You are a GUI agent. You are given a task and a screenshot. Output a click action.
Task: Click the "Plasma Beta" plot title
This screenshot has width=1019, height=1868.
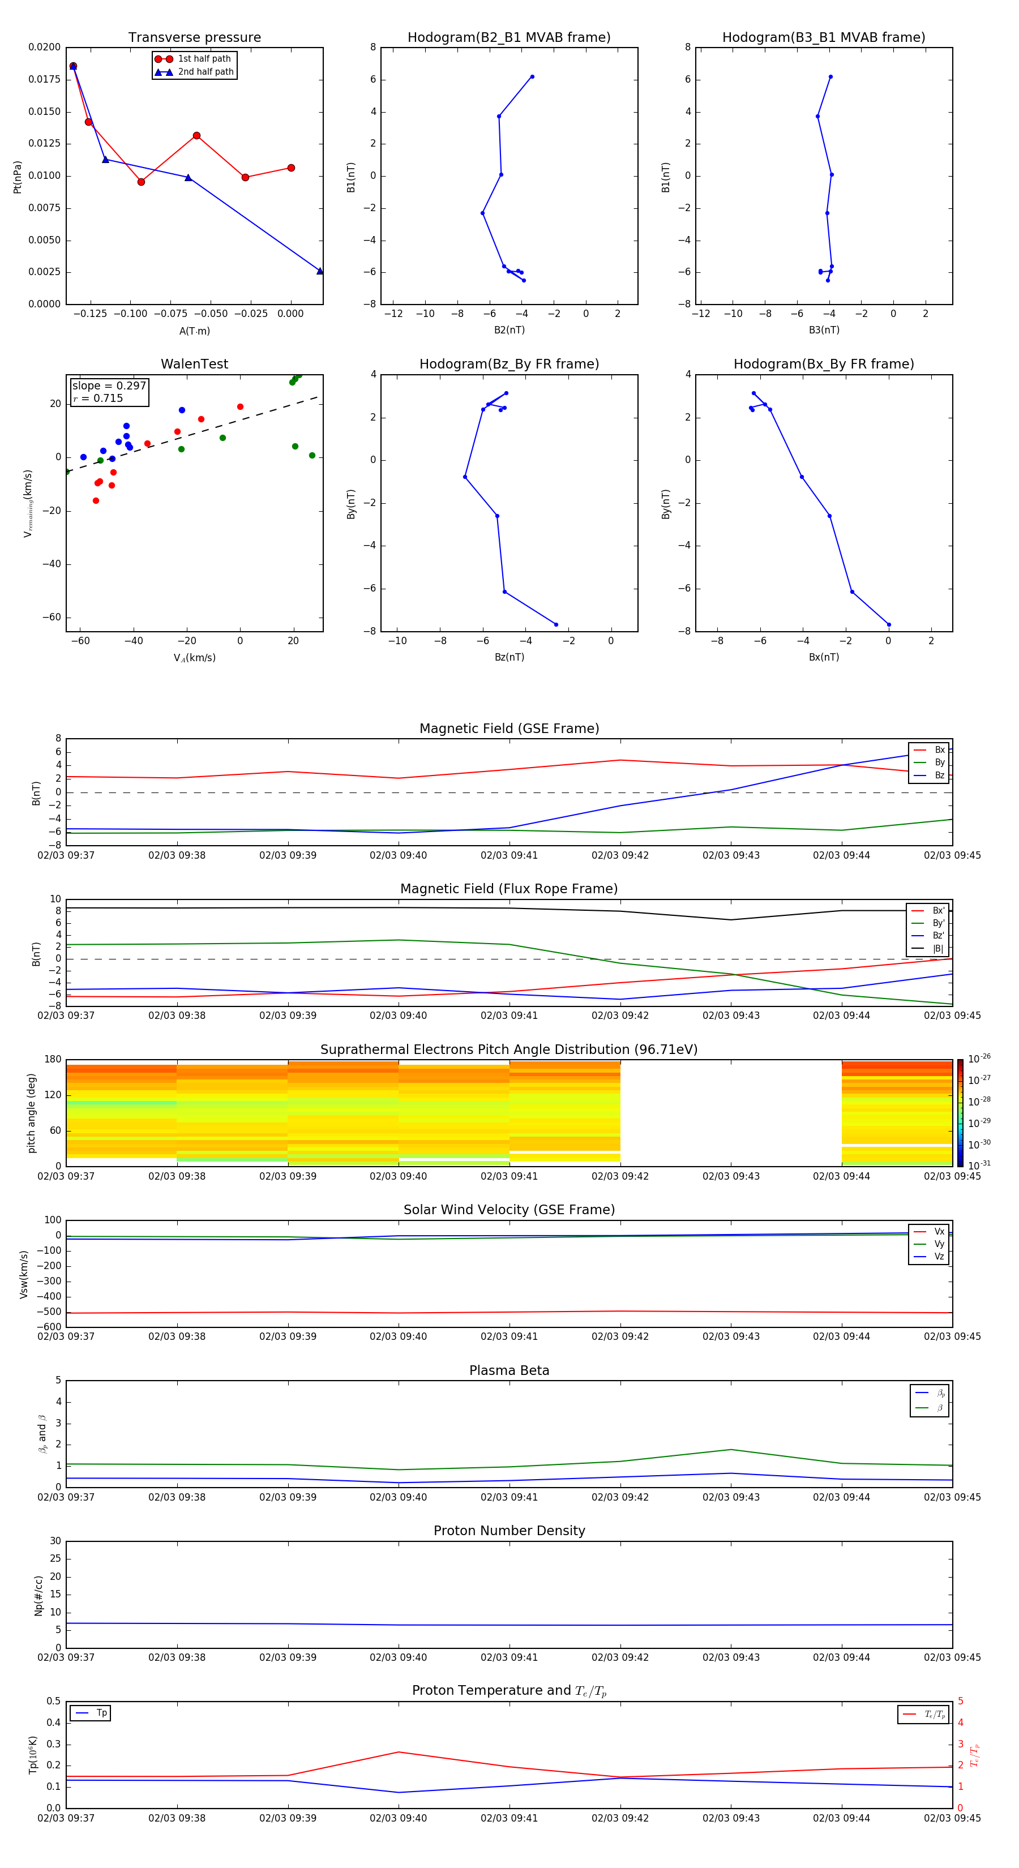point(509,1370)
